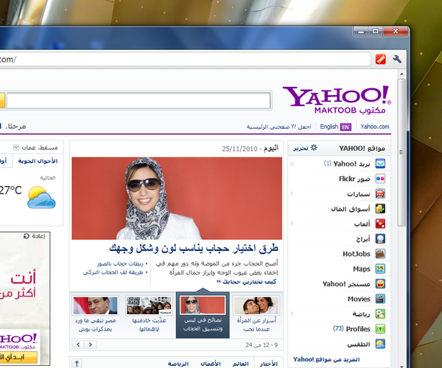The height and width of the screenshot is (368, 442).
Task: Expand the Yahoo! Mail row arrow
Action: pos(292,163)
